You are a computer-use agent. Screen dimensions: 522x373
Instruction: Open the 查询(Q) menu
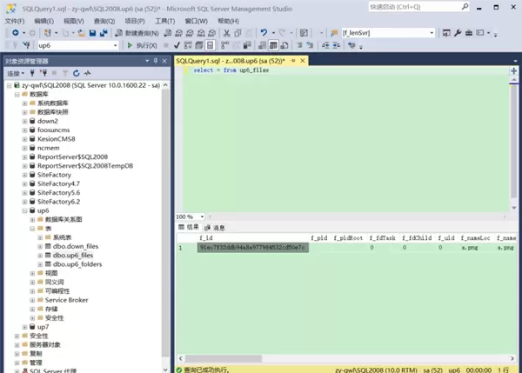point(104,20)
